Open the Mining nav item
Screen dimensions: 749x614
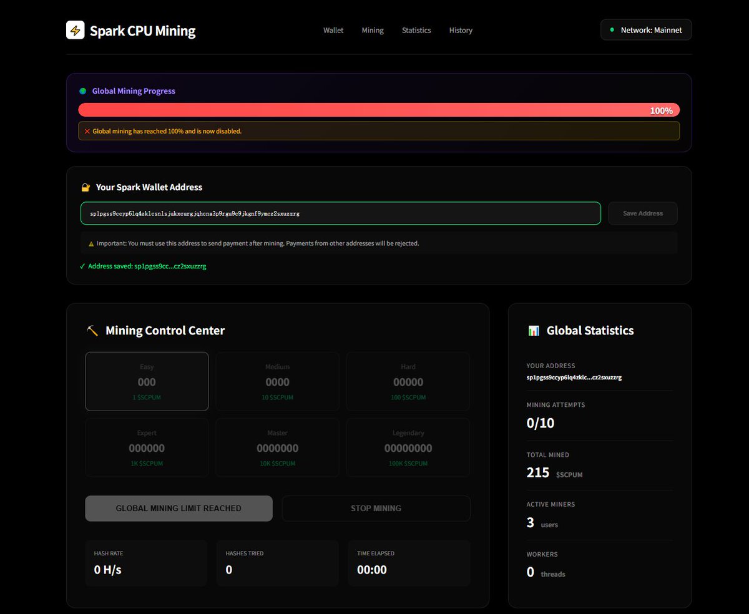pyautogui.click(x=373, y=30)
